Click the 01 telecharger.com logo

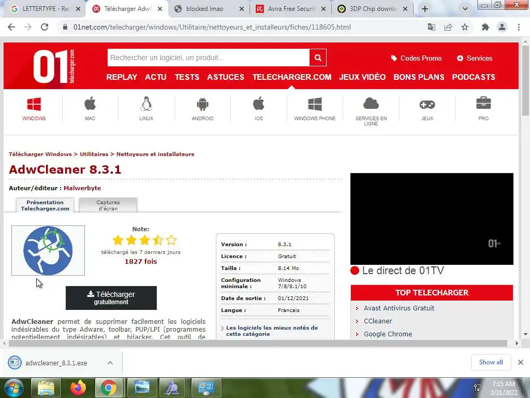[54, 66]
